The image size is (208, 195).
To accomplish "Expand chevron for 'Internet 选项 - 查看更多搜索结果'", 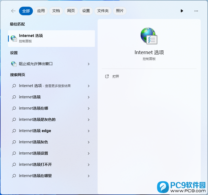I will tap(88, 86).
